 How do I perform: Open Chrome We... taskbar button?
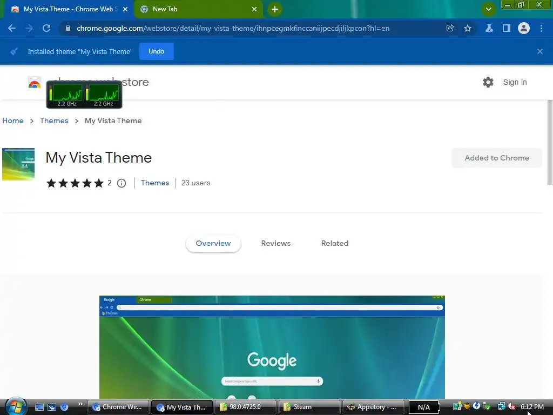click(118, 407)
